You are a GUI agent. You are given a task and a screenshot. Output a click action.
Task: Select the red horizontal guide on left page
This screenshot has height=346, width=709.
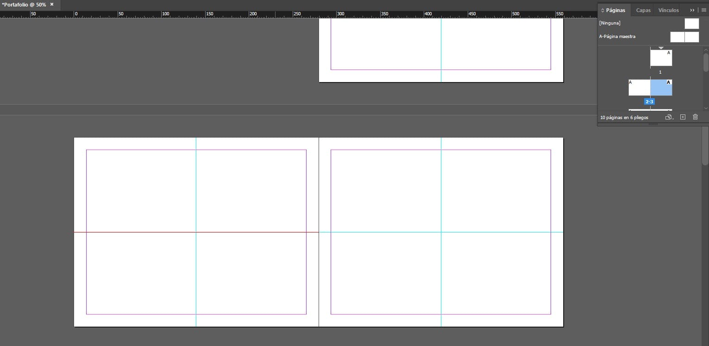(139, 232)
